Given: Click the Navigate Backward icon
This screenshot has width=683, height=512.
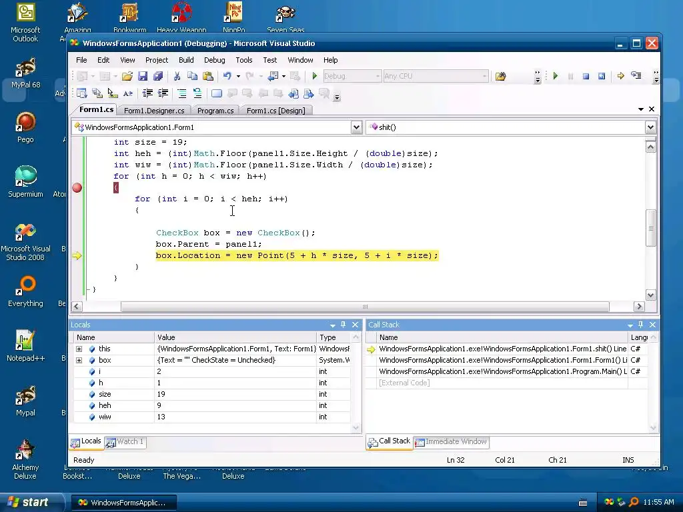Looking at the screenshot, I should point(273,76).
